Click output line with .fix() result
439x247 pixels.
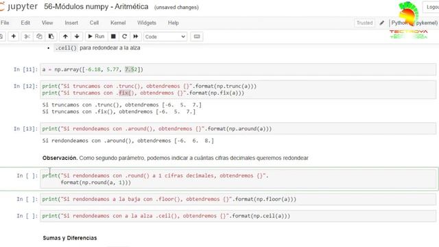pos(119,111)
